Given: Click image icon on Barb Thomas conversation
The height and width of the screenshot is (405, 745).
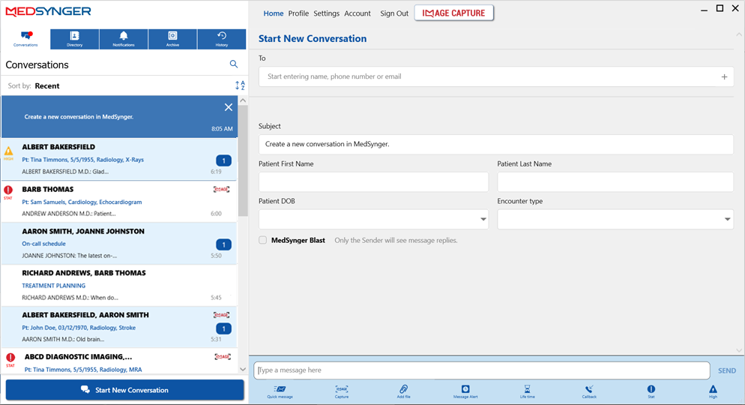Looking at the screenshot, I should (221, 189).
